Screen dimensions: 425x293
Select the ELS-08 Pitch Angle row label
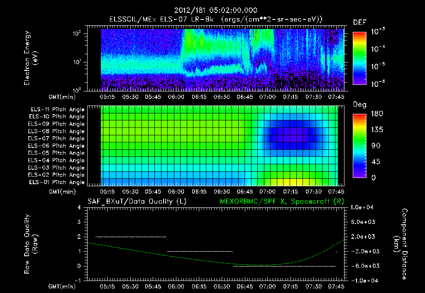point(56,131)
